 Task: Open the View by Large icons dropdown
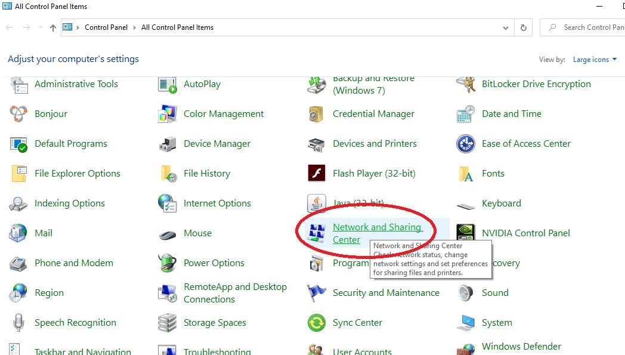595,60
